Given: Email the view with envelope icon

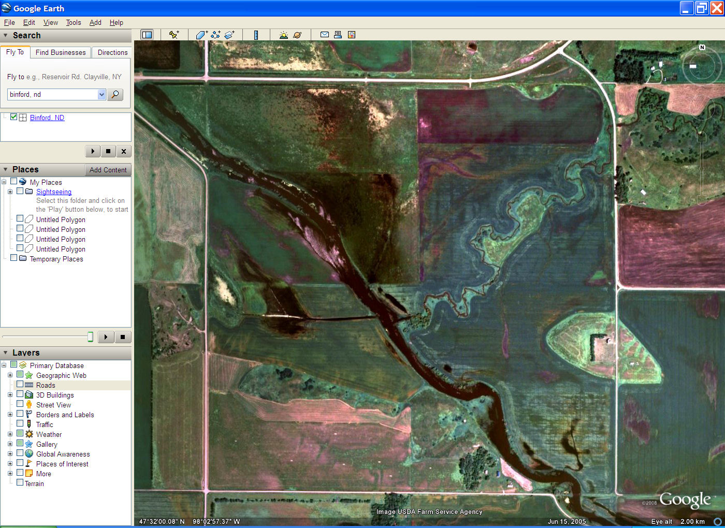Looking at the screenshot, I should 325,35.
